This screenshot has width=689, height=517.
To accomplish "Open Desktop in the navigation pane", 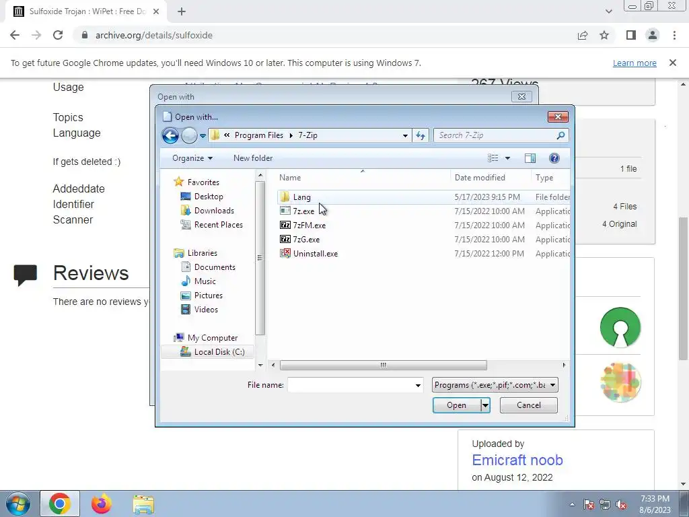I will (209, 197).
